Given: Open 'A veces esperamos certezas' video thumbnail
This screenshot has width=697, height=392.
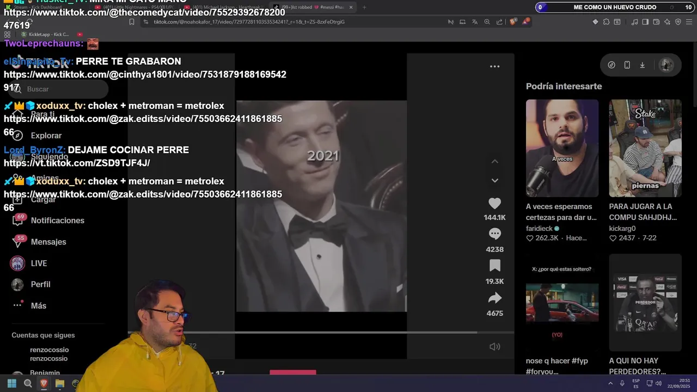Looking at the screenshot, I should (562, 148).
